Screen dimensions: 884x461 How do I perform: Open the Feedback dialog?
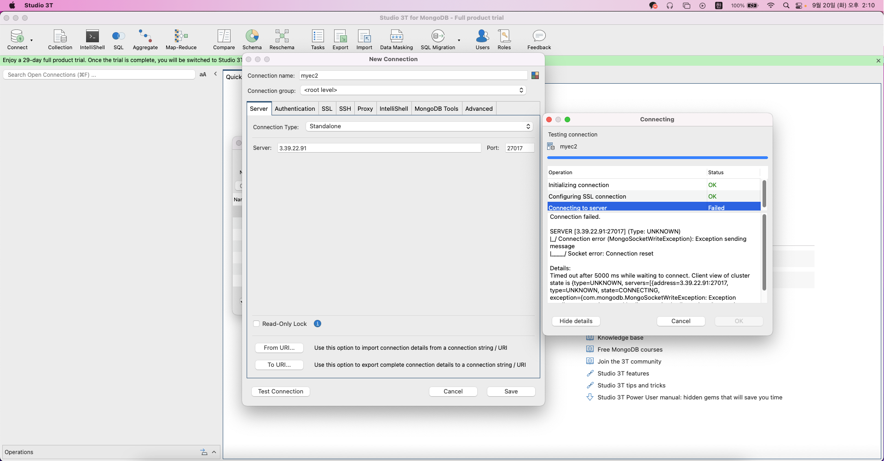pos(539,39)
